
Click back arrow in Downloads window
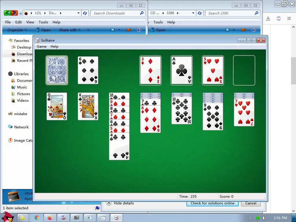point(7,13)
